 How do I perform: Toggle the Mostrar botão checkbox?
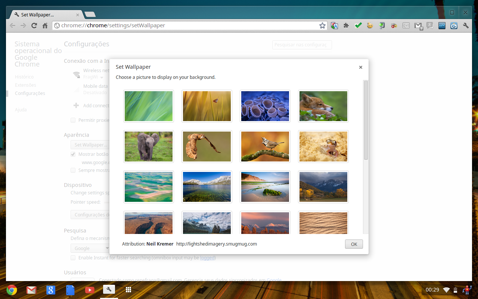tap(73, 154)
